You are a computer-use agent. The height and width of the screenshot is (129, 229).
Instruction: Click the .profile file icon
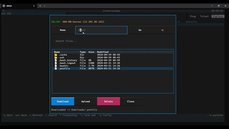(56, 69)
